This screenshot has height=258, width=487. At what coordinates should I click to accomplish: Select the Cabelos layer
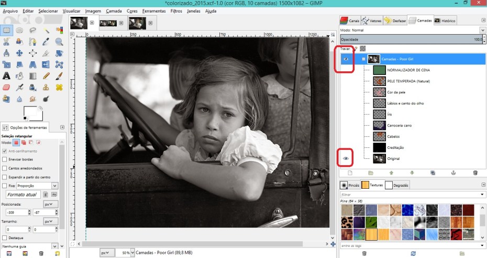coord(394,136)
